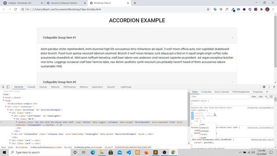
Task: Open DevTools settings gear
Action: coord(264,87)
